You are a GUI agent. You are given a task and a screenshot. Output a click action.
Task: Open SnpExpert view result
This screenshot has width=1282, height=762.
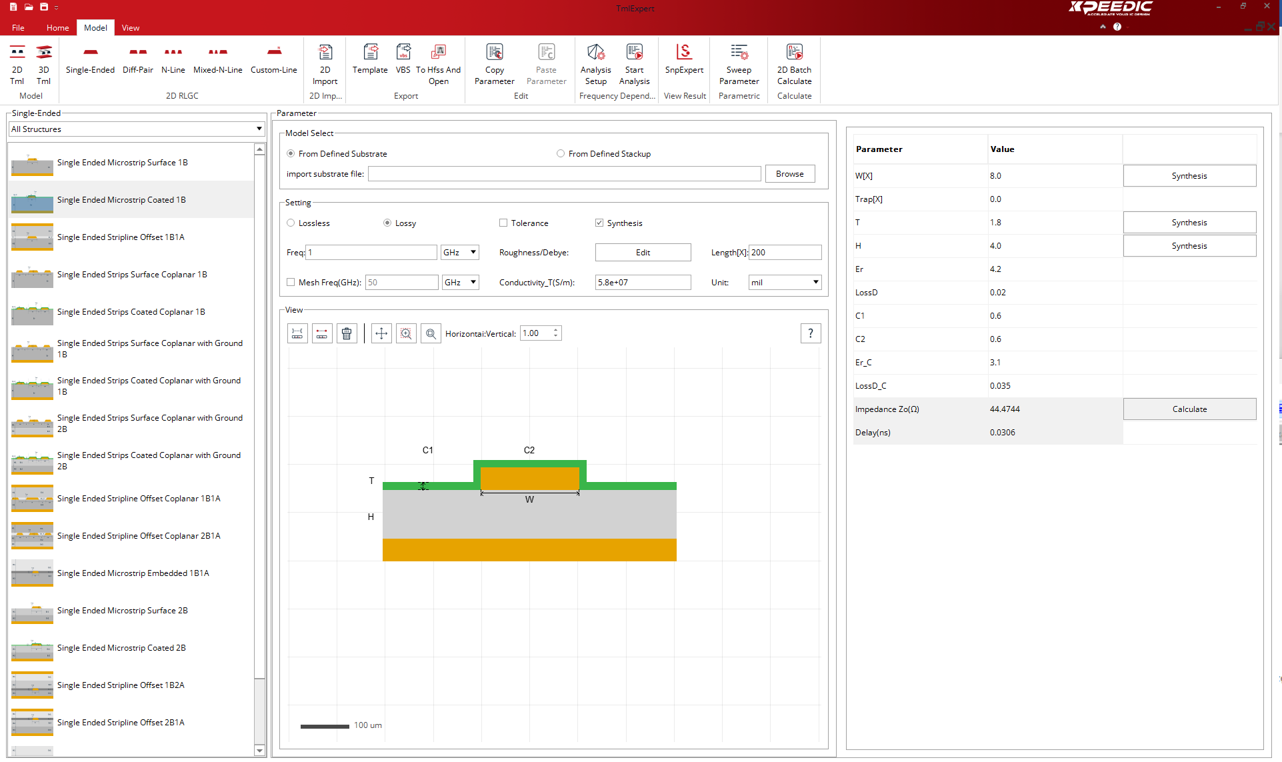pos(684,60)
